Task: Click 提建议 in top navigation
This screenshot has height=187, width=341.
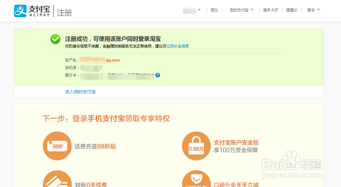Action: coord(292,10)
